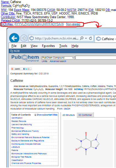Open Safety and Handling link
The image size is (116, 168).
pos(20,134)
